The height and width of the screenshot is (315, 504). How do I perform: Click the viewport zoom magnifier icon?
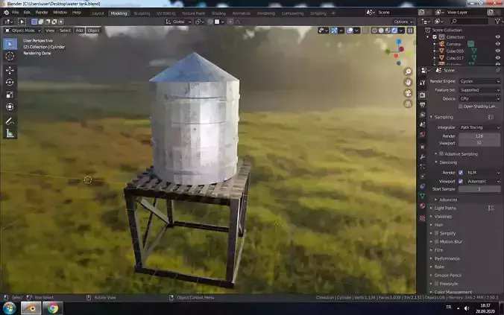pyautogui.click(x=408, y=71)
